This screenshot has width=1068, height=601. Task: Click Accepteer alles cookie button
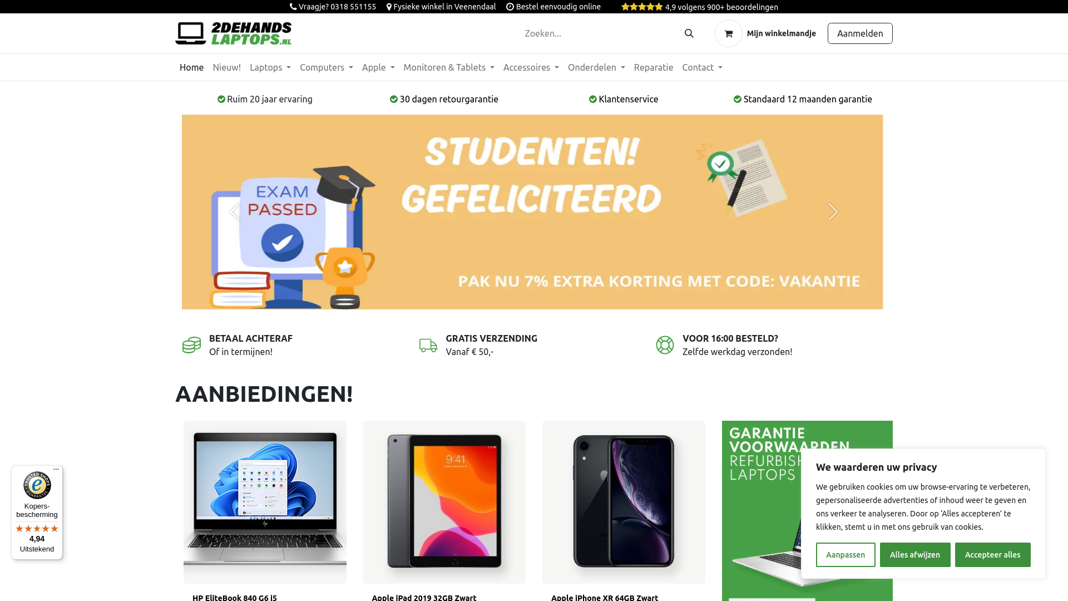coord(992,555)
